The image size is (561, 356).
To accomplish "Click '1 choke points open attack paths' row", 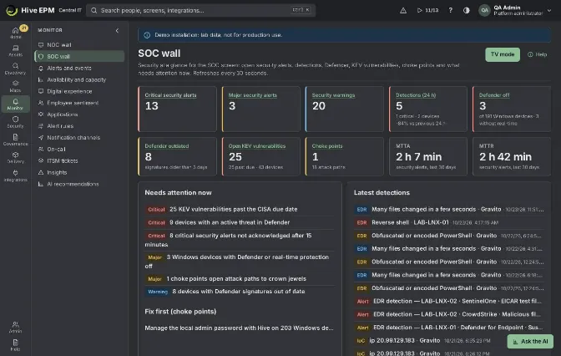I will click(x=240, y=278).
